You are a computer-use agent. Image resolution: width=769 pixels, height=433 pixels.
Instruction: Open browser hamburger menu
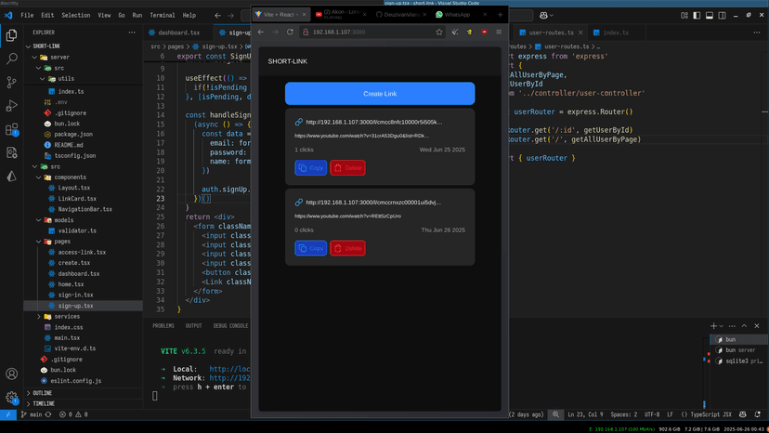coord(499,32)
